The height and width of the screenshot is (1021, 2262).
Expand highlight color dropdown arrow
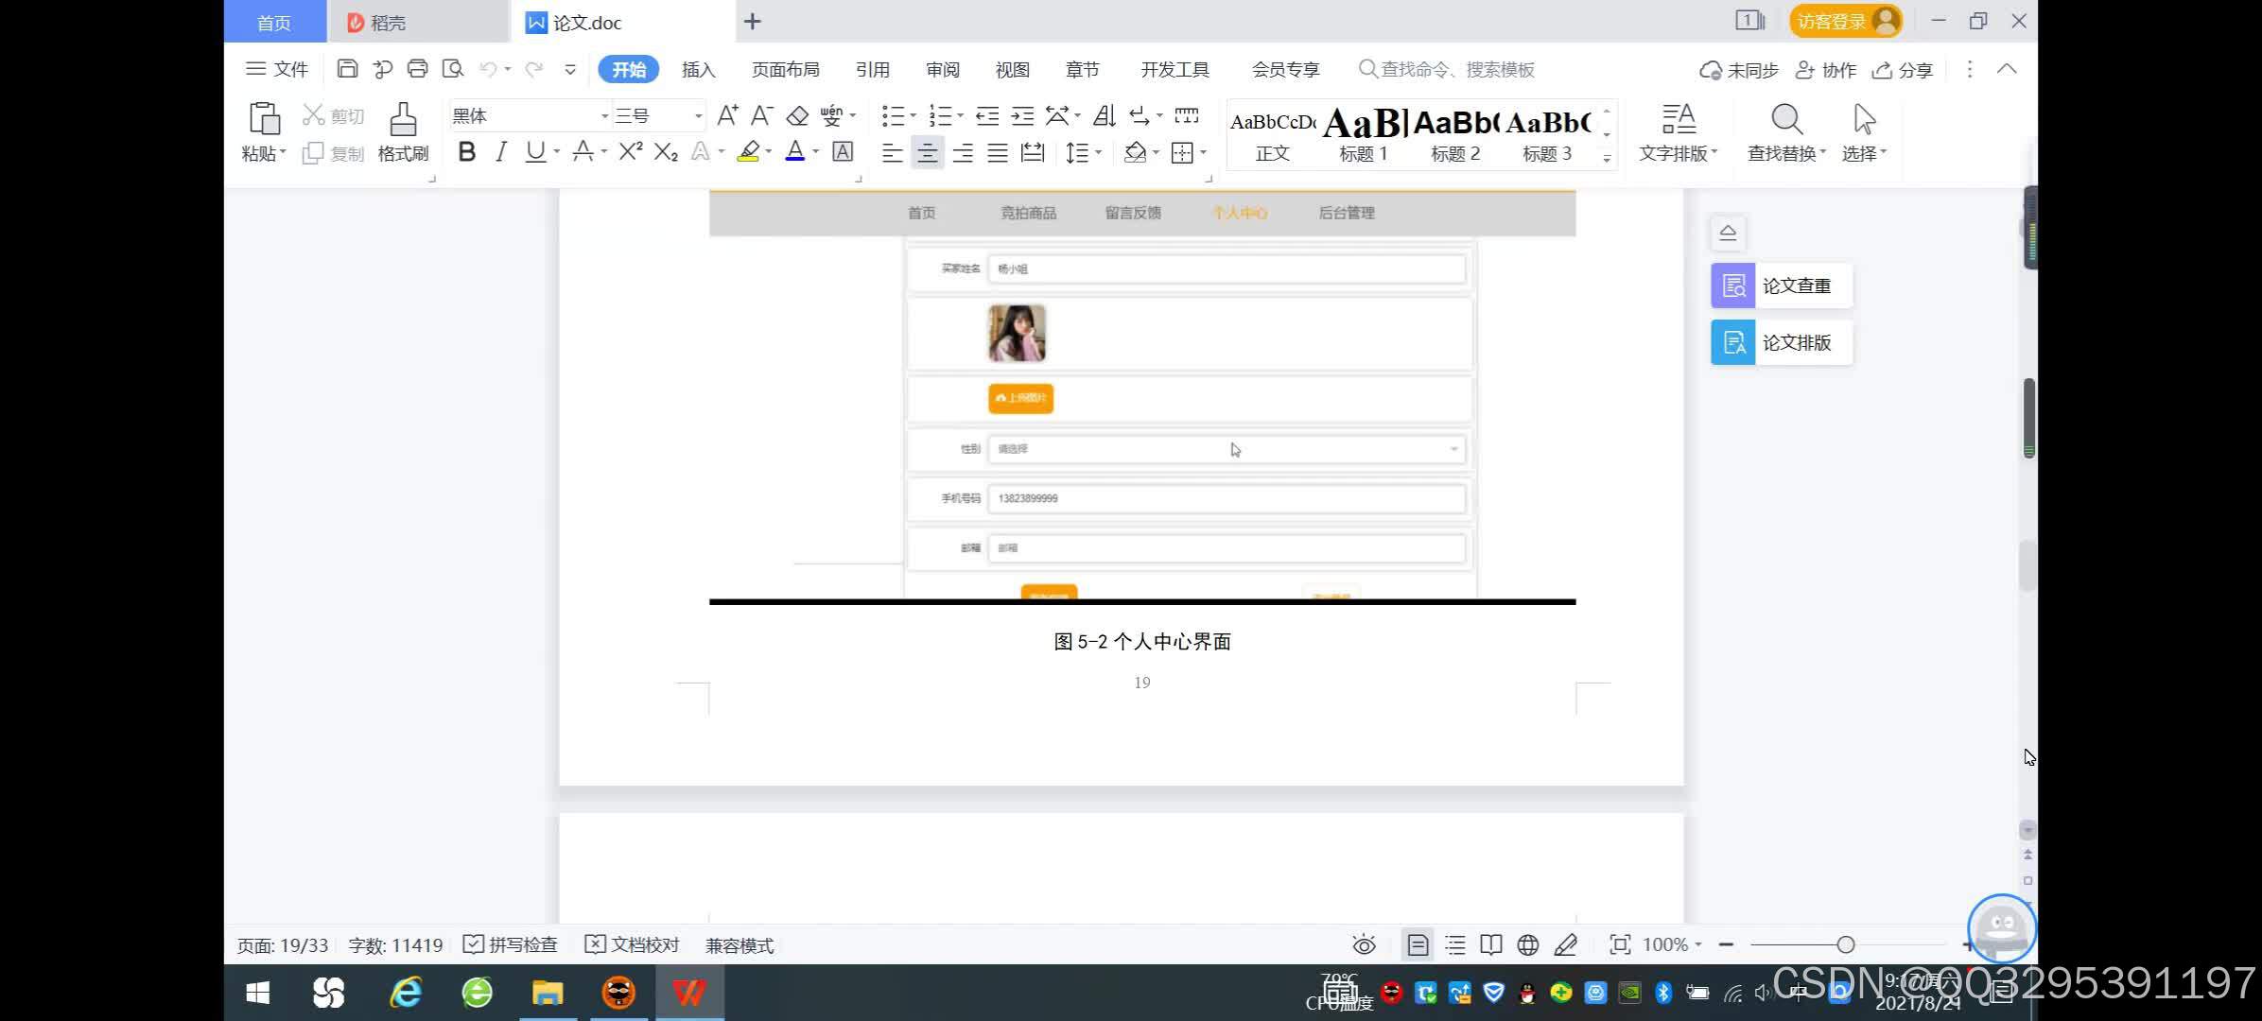click(x=768, y=151)
